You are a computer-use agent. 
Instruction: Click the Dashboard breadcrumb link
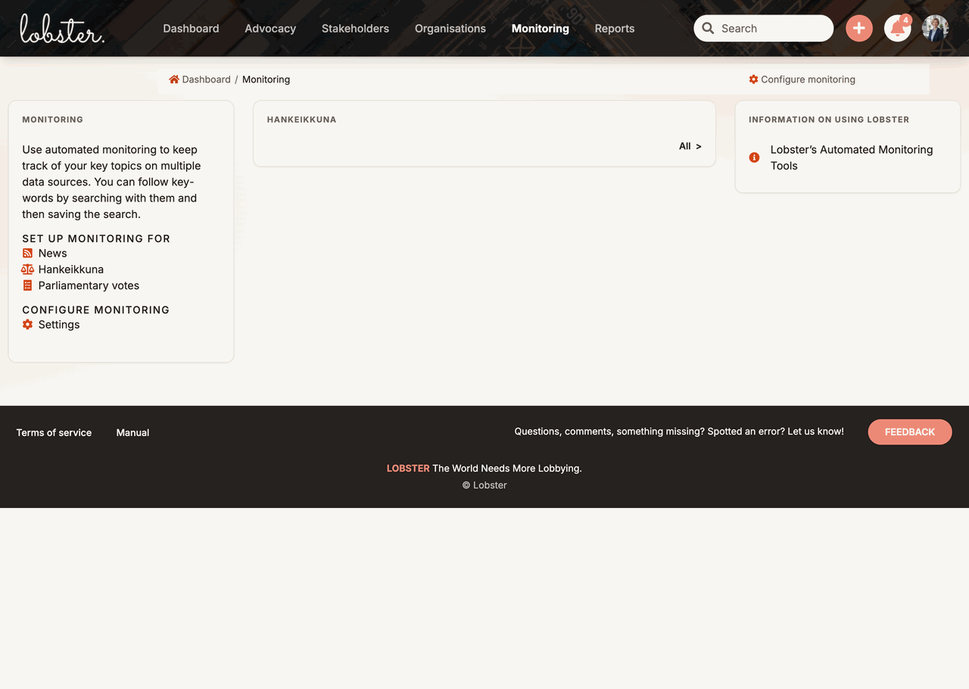click(x=206, y=79)
